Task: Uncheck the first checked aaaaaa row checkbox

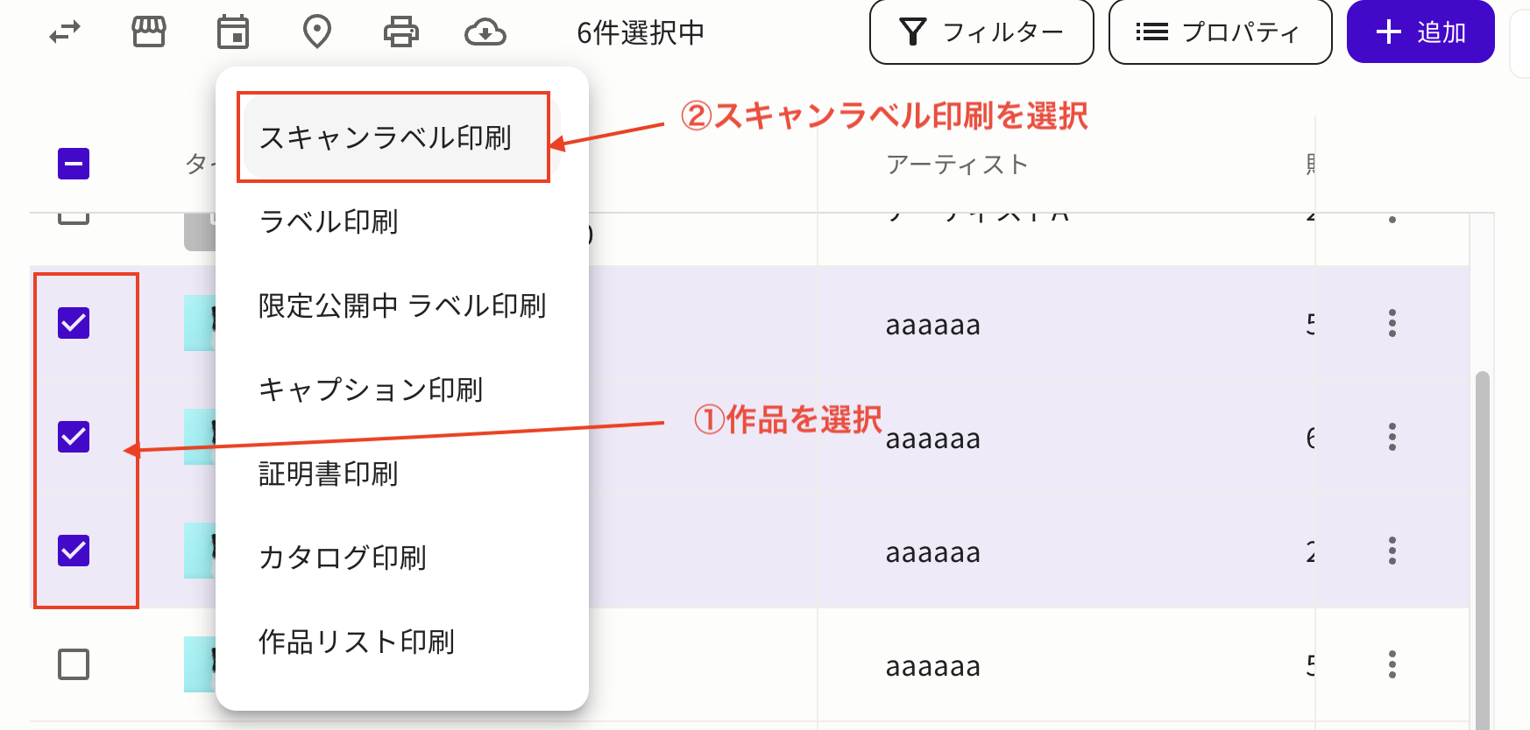Action: [x=74, y=323]
